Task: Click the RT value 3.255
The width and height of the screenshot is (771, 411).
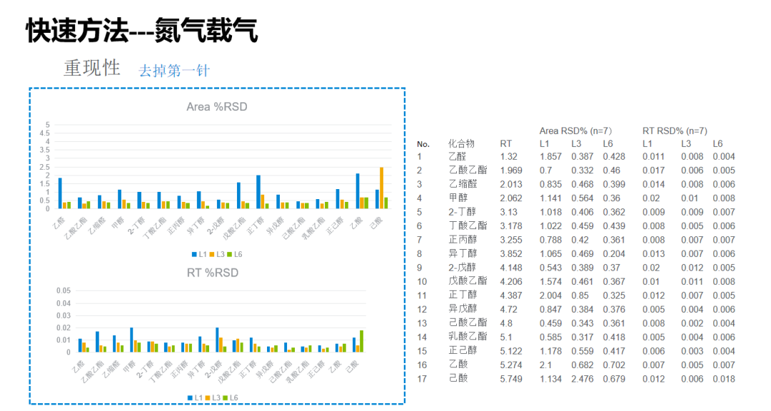Action: [x=511, y=240]
